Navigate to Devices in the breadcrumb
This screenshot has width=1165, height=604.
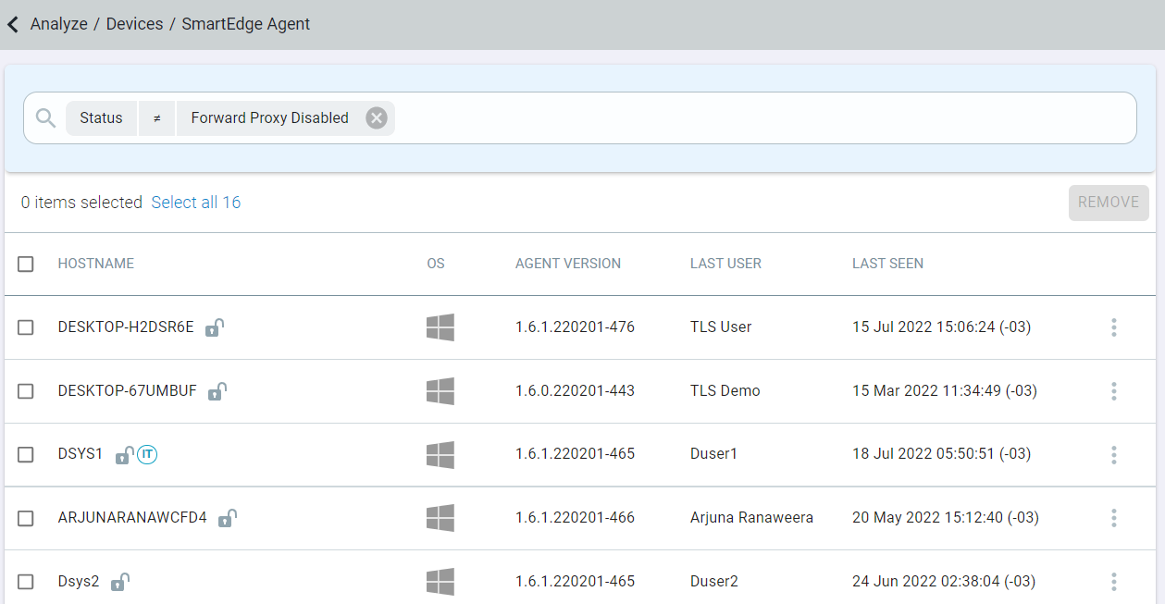point(134,24)
